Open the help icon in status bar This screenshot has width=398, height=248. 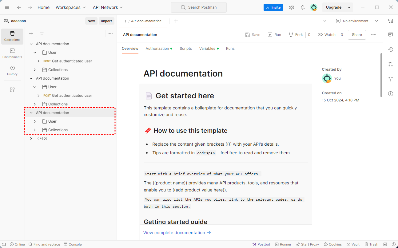[x=393, y=244]
